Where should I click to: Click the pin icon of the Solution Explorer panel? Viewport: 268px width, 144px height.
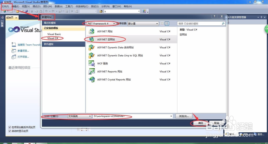pos(261,17)
